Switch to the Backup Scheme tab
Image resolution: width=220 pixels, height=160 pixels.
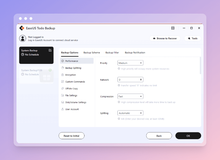click(x=92, y=53)
